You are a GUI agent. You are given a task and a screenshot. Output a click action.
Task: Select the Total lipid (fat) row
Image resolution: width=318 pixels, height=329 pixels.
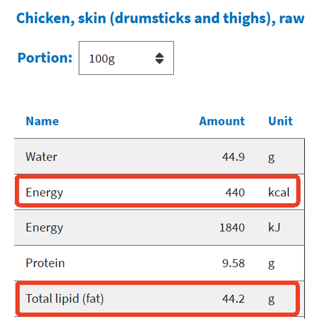pyautogui.click(x=160, y=299)
